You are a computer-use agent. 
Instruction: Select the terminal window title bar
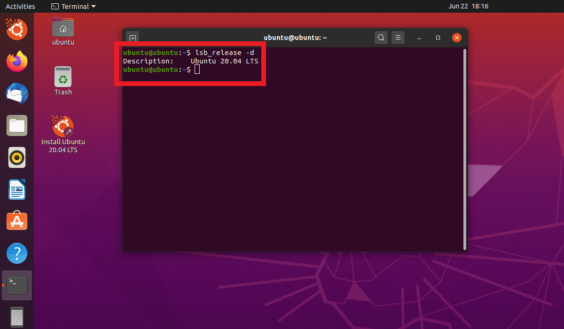(x=295, y=37)
